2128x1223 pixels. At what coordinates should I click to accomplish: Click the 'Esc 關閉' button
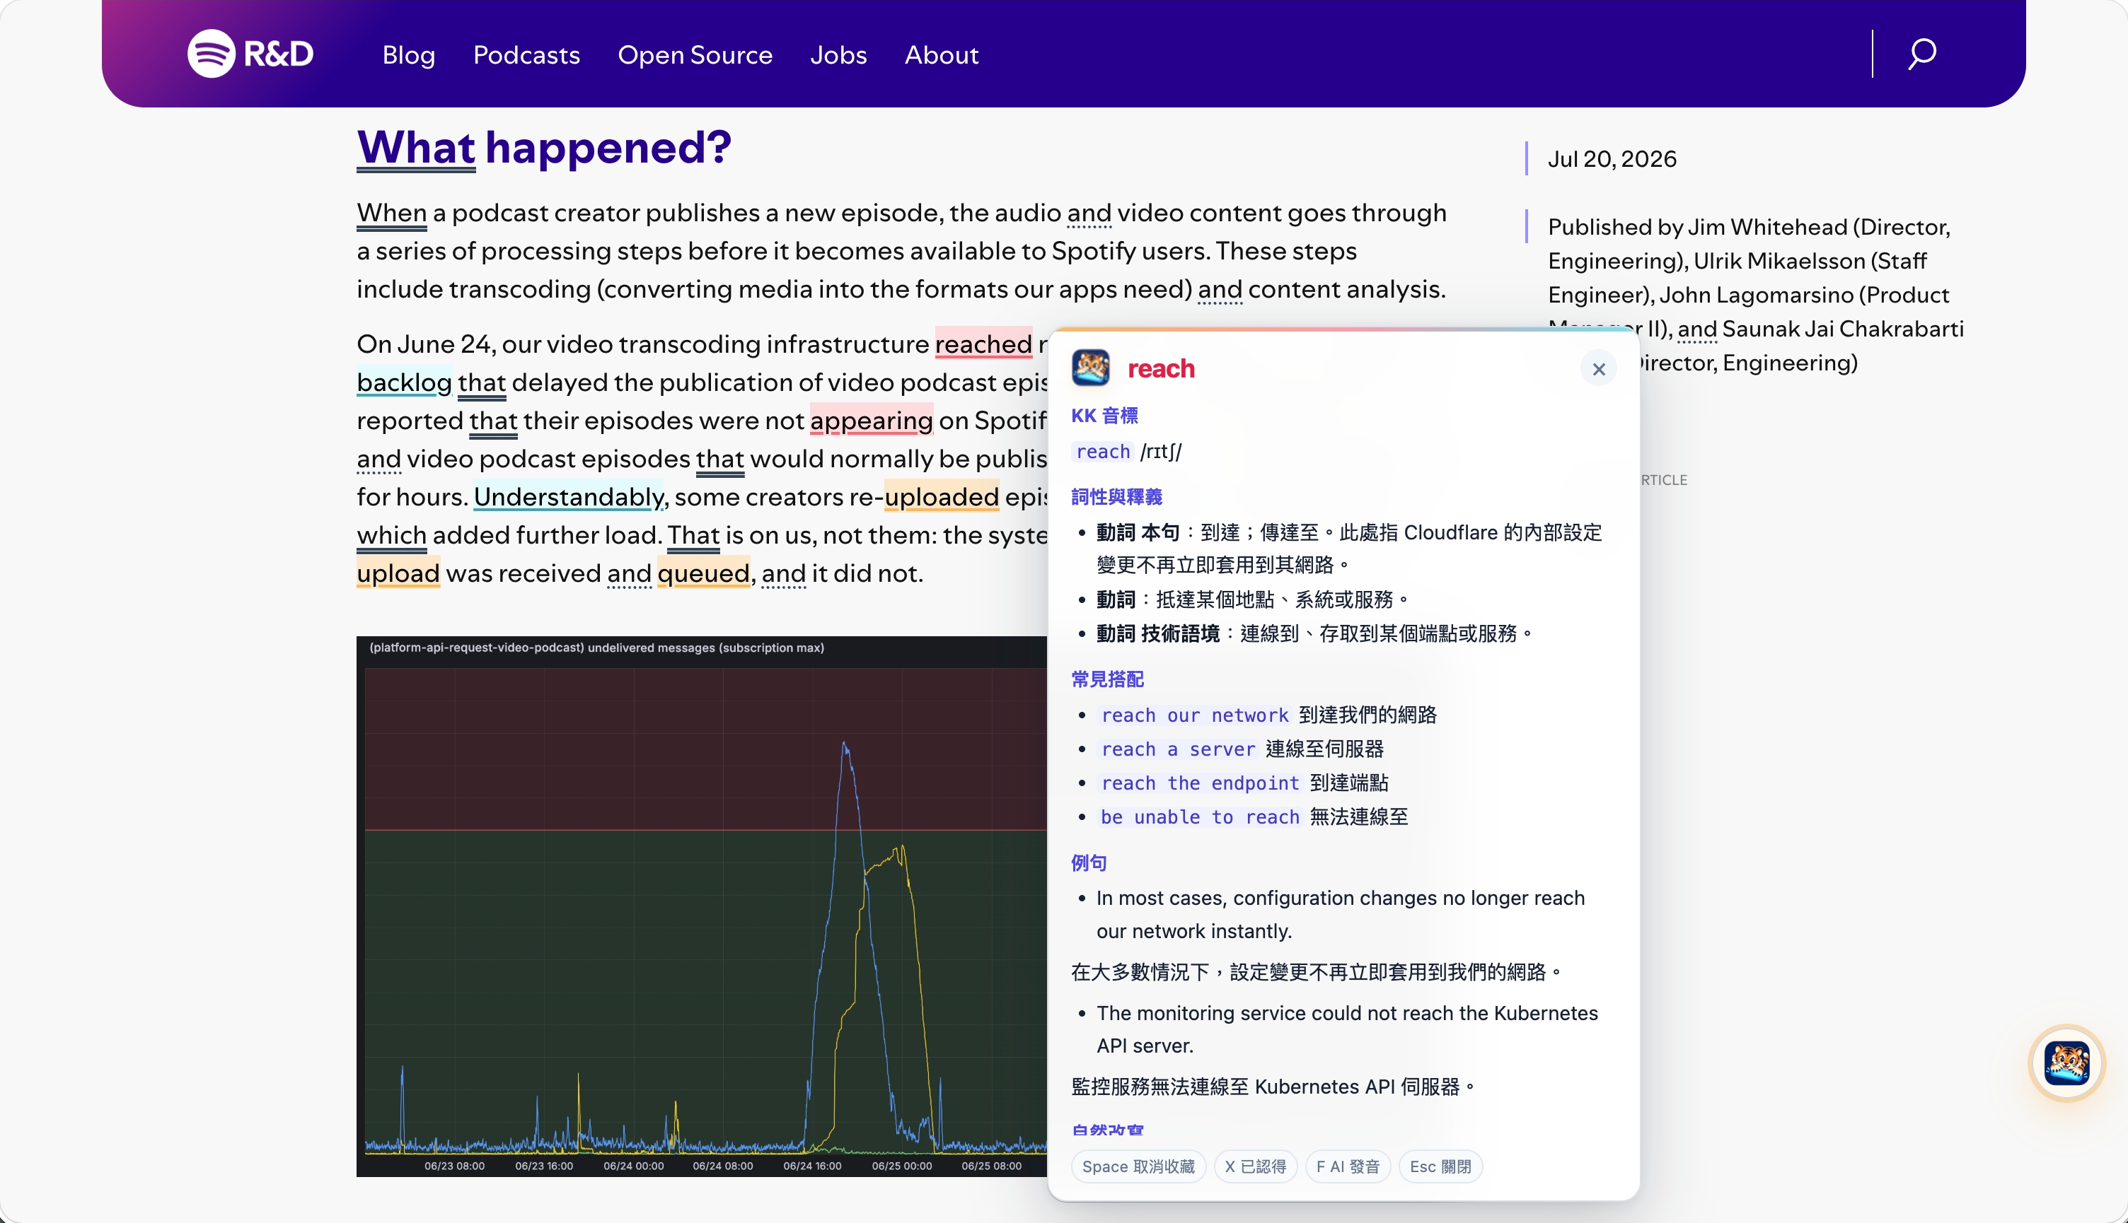[1440, 1166]
